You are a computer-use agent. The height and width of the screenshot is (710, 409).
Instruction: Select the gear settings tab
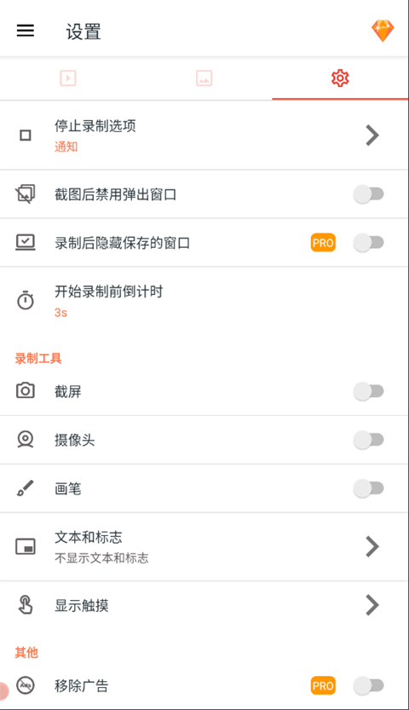click(340, 78)
